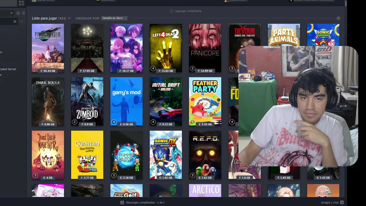Image resolution: width=366 pixels, height=206 pixels.
Task: Open Super Battle Golf cover
Action: point(126,191)
